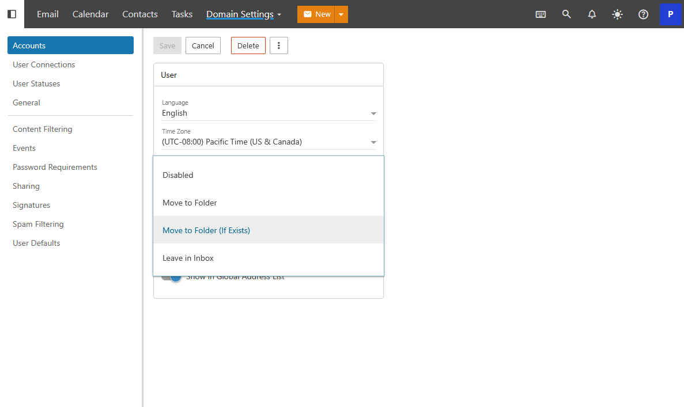Open the New button dropdown arrow

point(341,14)
